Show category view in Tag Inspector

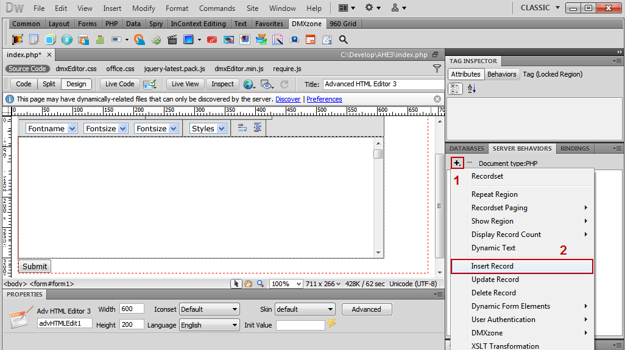click(455, 89)
